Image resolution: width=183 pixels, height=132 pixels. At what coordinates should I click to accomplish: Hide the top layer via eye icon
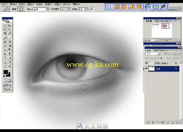click(147, 63)
